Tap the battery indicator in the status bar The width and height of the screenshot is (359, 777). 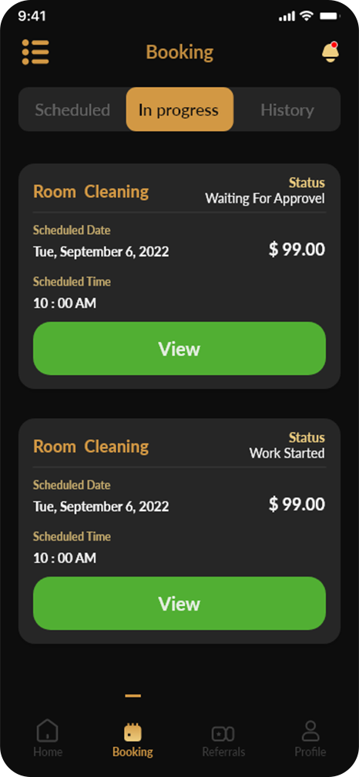329,16
